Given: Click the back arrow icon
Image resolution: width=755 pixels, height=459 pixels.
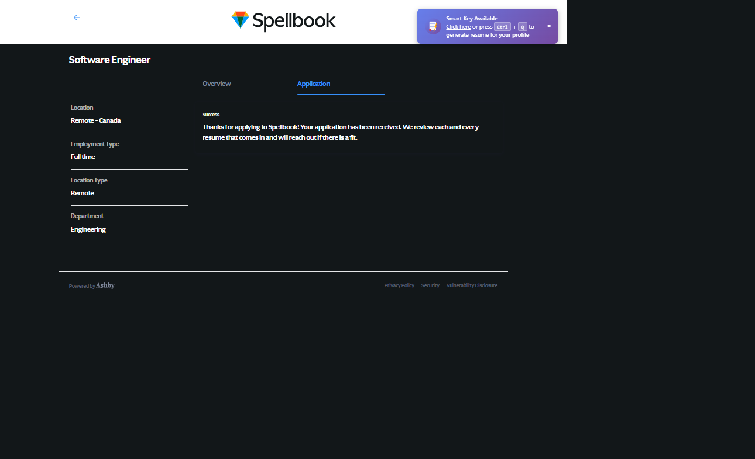Looking at the screenshot, I should [77, 18].
